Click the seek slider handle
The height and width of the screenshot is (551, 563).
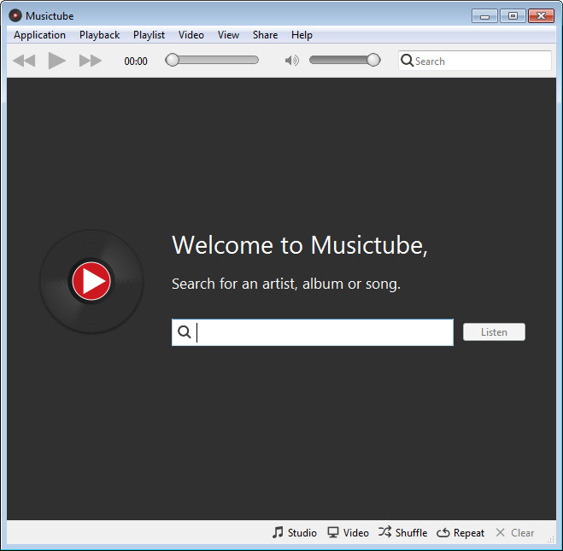[173, 60]
